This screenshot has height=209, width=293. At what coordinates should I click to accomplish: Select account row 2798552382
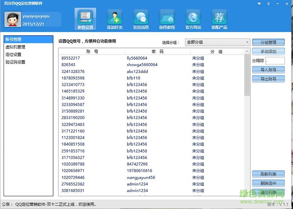point(152,184)
